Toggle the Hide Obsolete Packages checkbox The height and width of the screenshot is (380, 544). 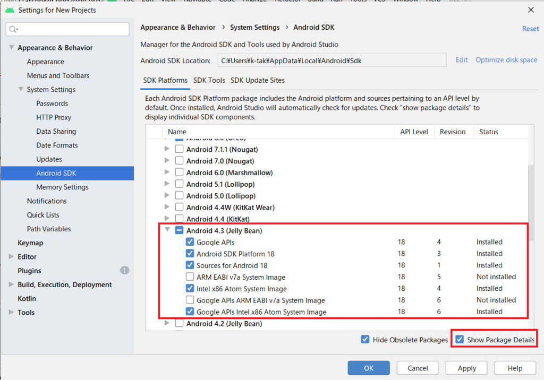[x=365, y=340]
